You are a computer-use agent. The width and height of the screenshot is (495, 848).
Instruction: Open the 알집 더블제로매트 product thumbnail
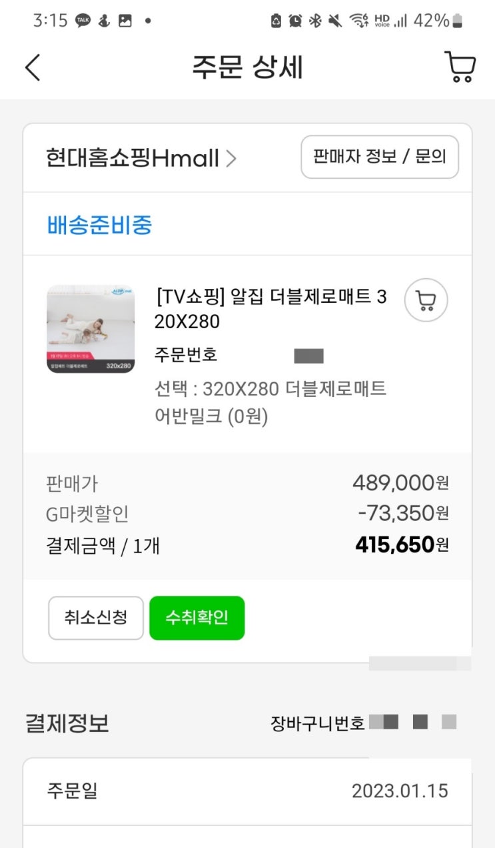[91, 329]
